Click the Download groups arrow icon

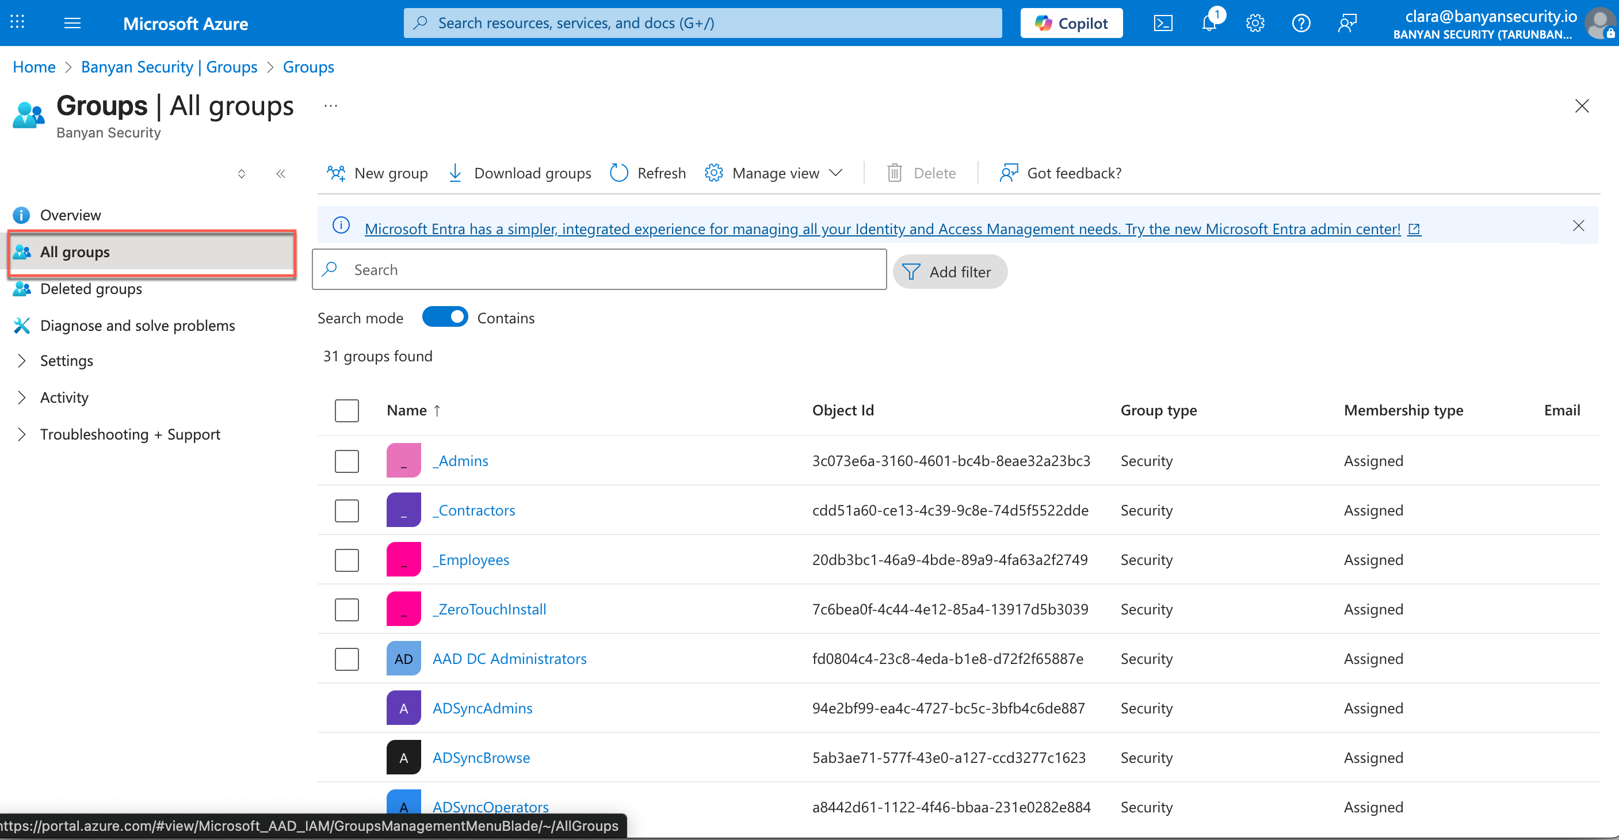[455, 173]
